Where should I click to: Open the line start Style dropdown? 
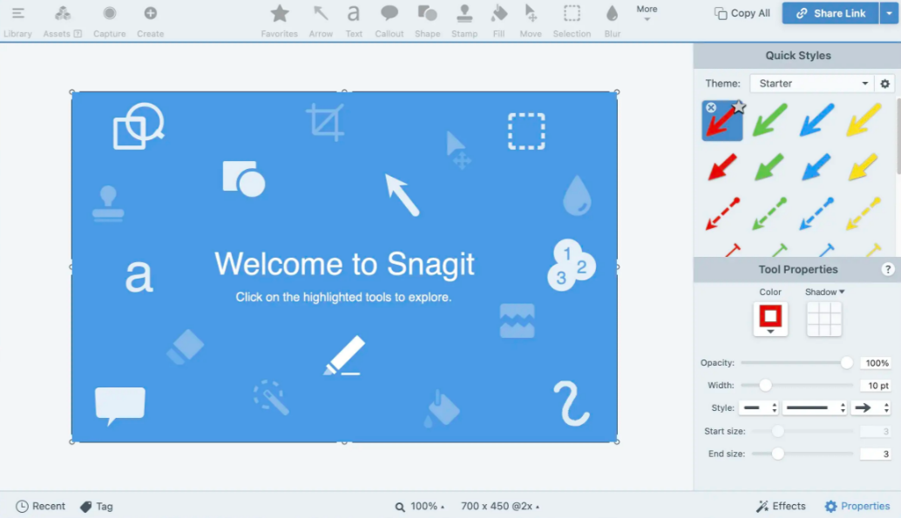pos(758,407)
